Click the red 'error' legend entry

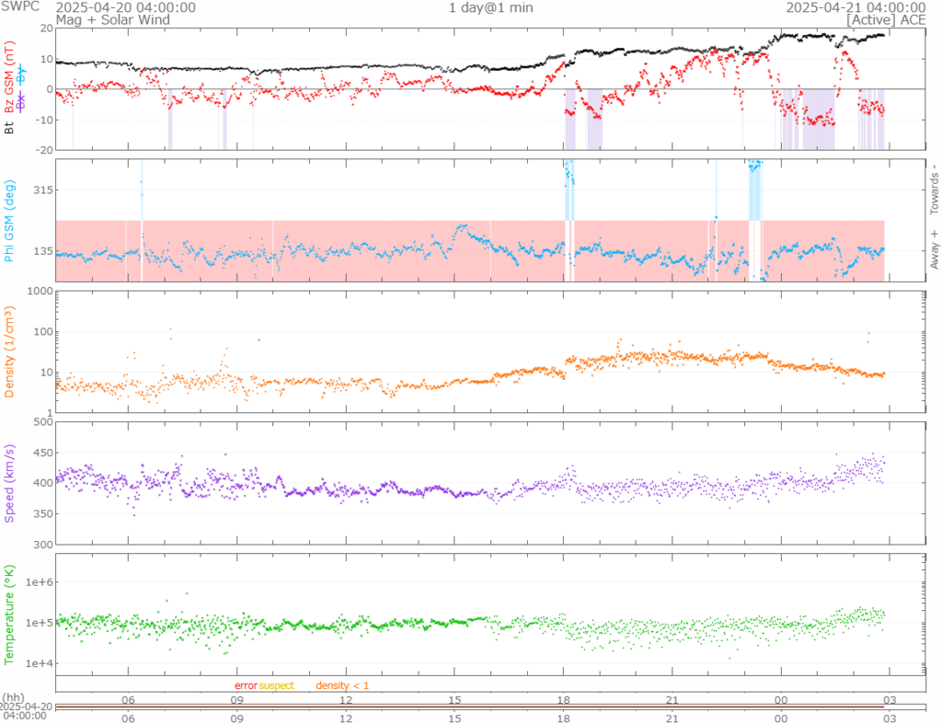coord(246,685)
